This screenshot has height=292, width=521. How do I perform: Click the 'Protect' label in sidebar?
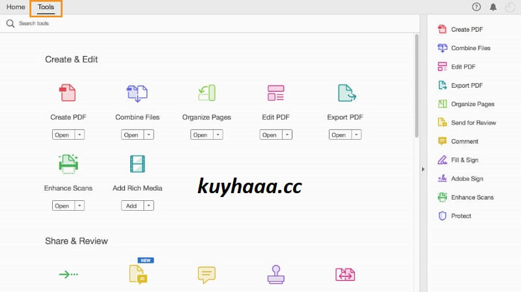(461, 216)
